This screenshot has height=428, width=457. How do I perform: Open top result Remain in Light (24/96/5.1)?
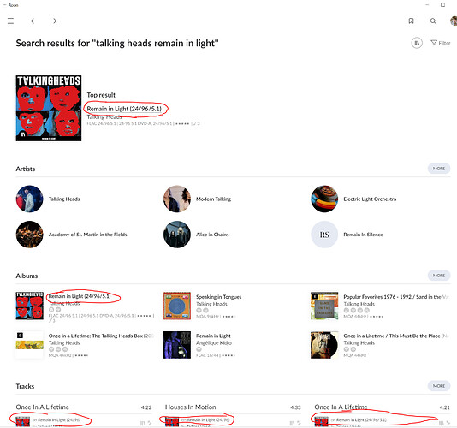pos(124,109)
